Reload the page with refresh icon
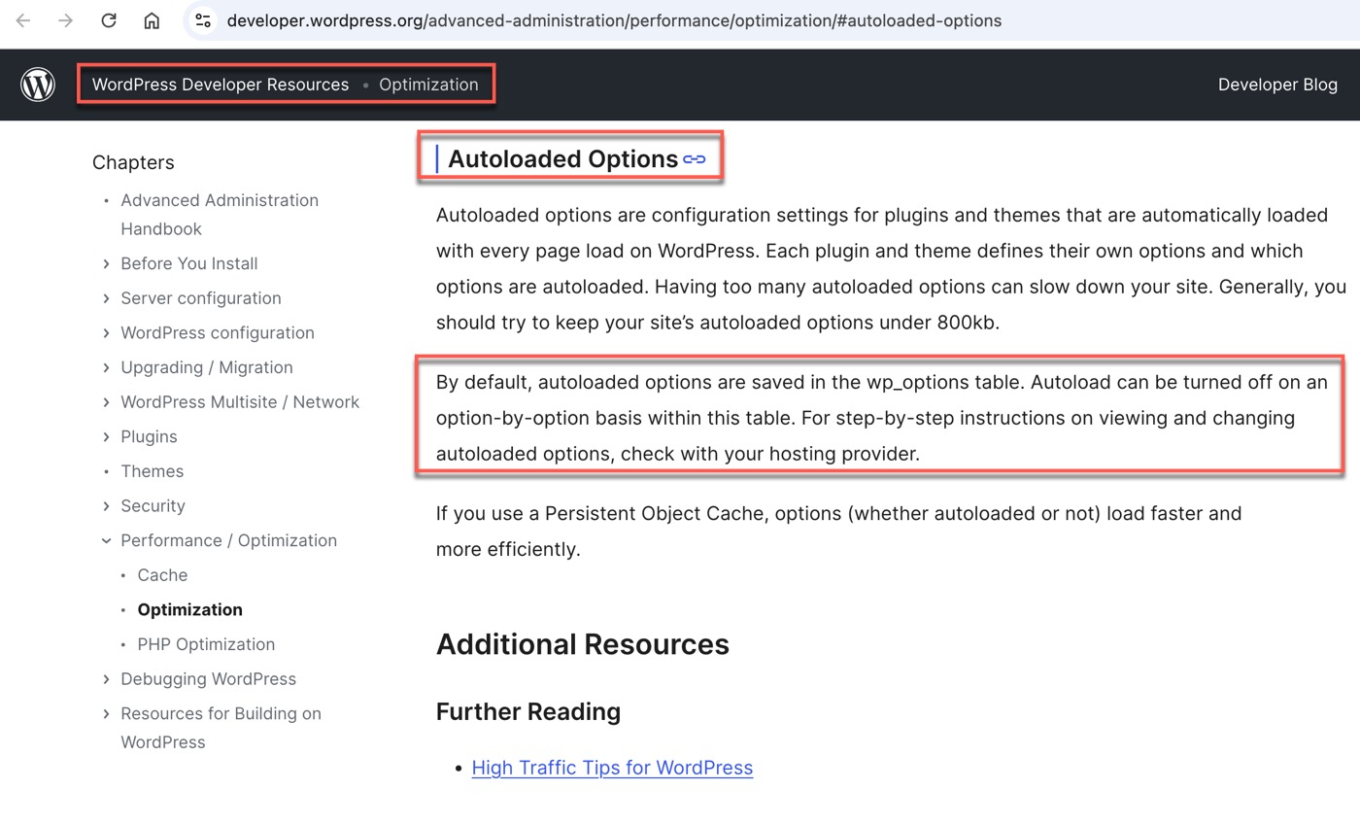This screenshot has height=824, width=1360. click(x=109, y=20)
